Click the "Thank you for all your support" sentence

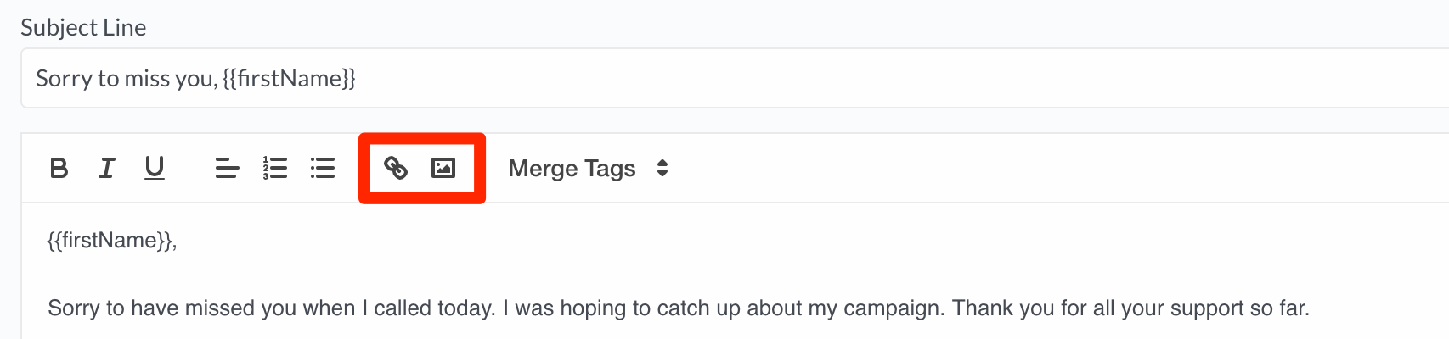coord(1130,308)
